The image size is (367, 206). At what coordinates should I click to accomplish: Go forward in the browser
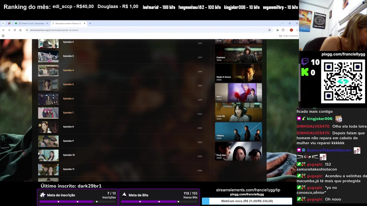(x=9, y=30)
